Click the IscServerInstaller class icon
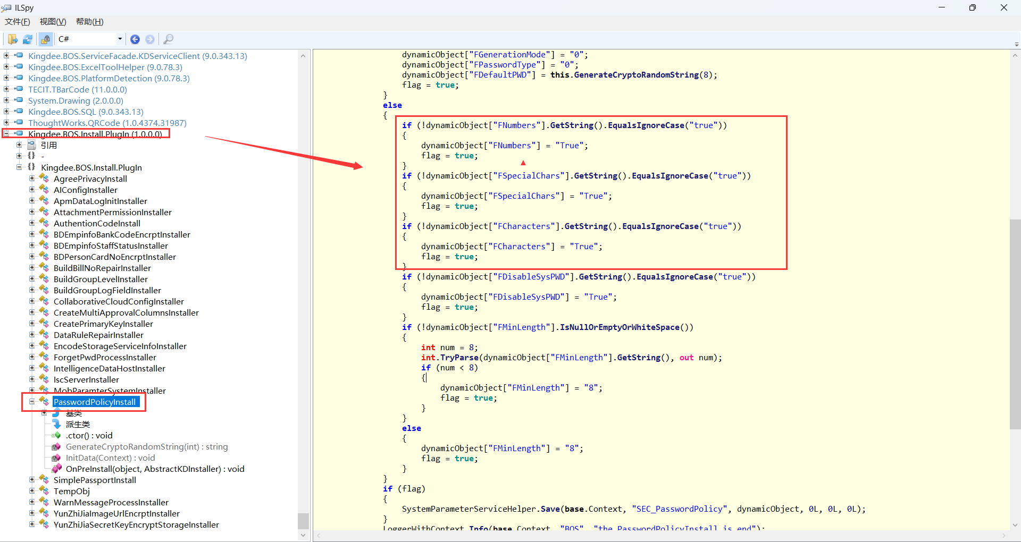 pos(44,379)
